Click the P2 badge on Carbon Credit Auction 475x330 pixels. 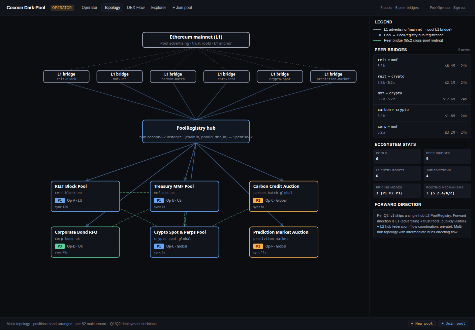point(258,201)
